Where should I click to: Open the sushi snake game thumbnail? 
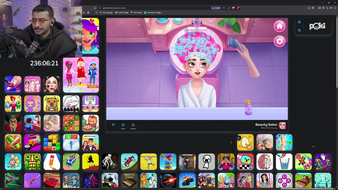[x=32, y=142]
